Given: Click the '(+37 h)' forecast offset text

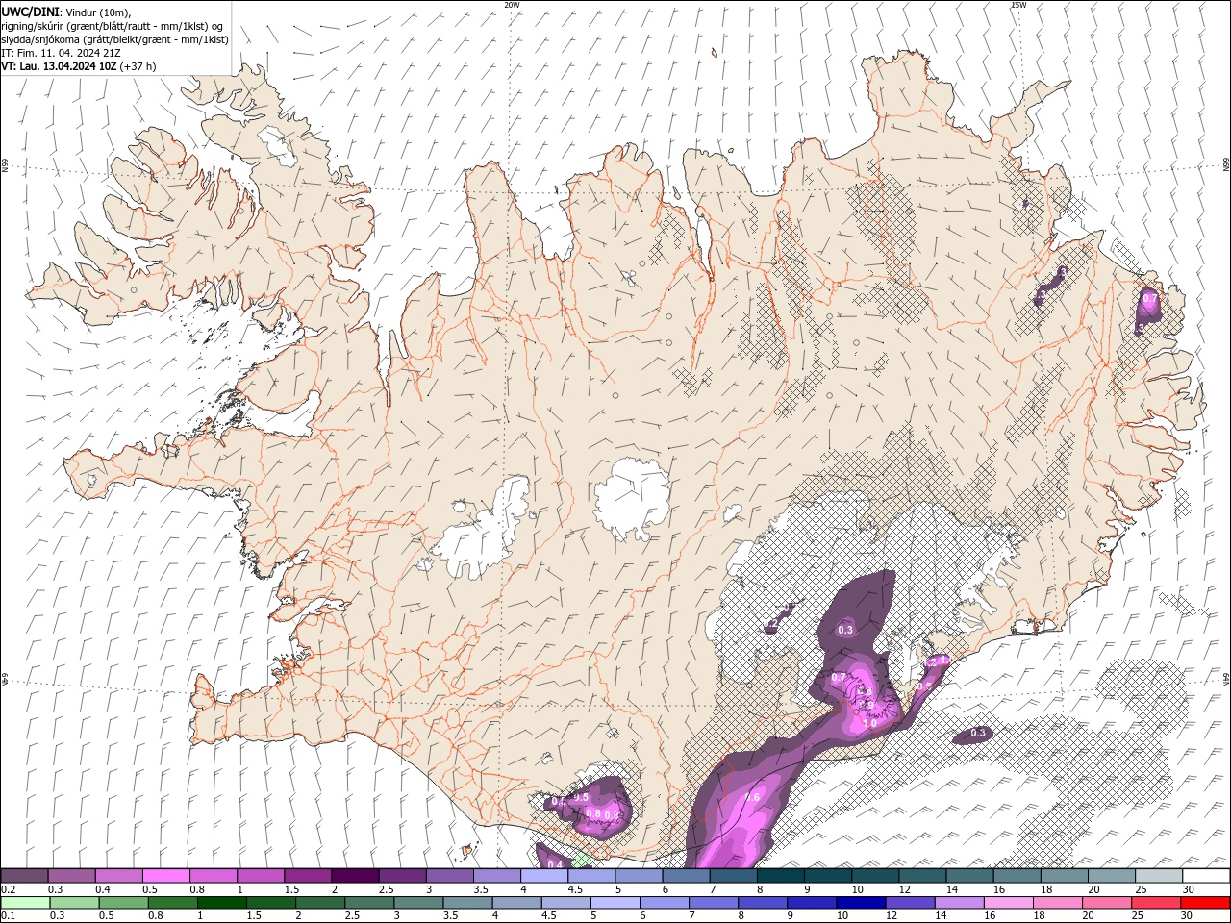Looking at the screenshot, I should (138, 66).
